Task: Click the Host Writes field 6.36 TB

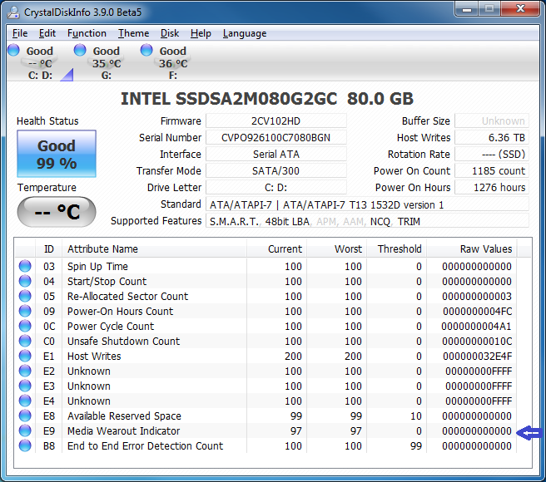Action: pyautogui.click(x=492, y=138)
